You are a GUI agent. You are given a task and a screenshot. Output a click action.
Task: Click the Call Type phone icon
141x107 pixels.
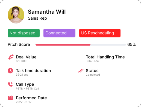[x=10, y=84]
